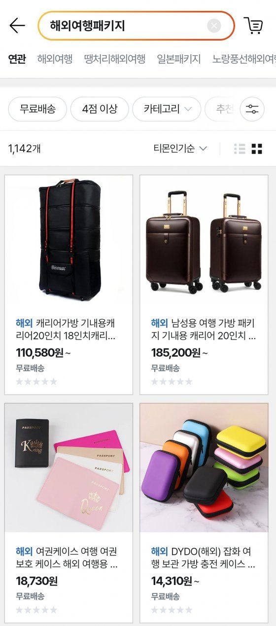Open the shopping cart icon
276x626 pixels.
(253, 26)
